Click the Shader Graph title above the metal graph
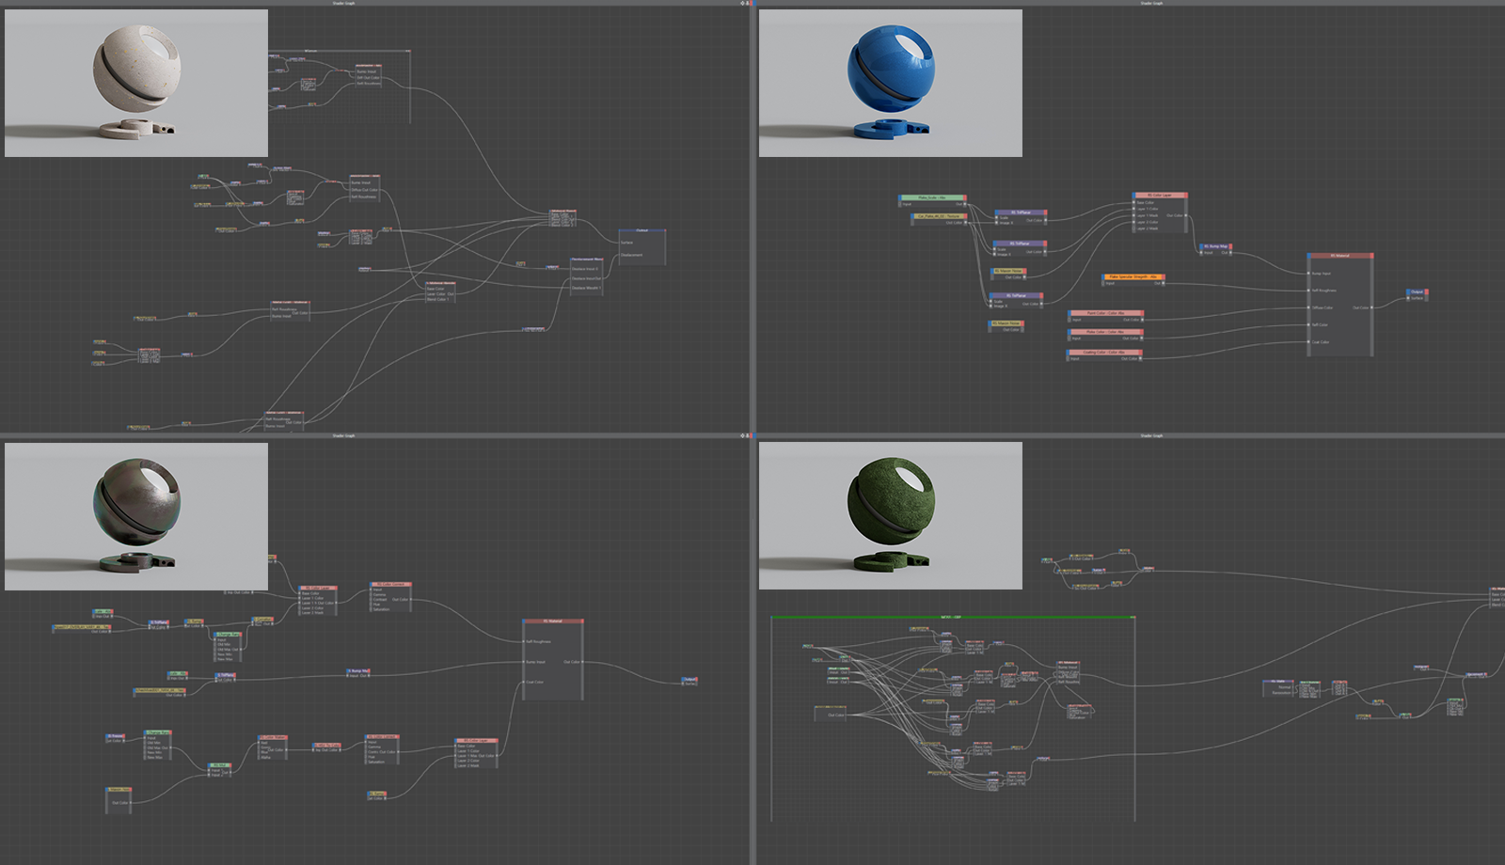 tap(344, 436)
